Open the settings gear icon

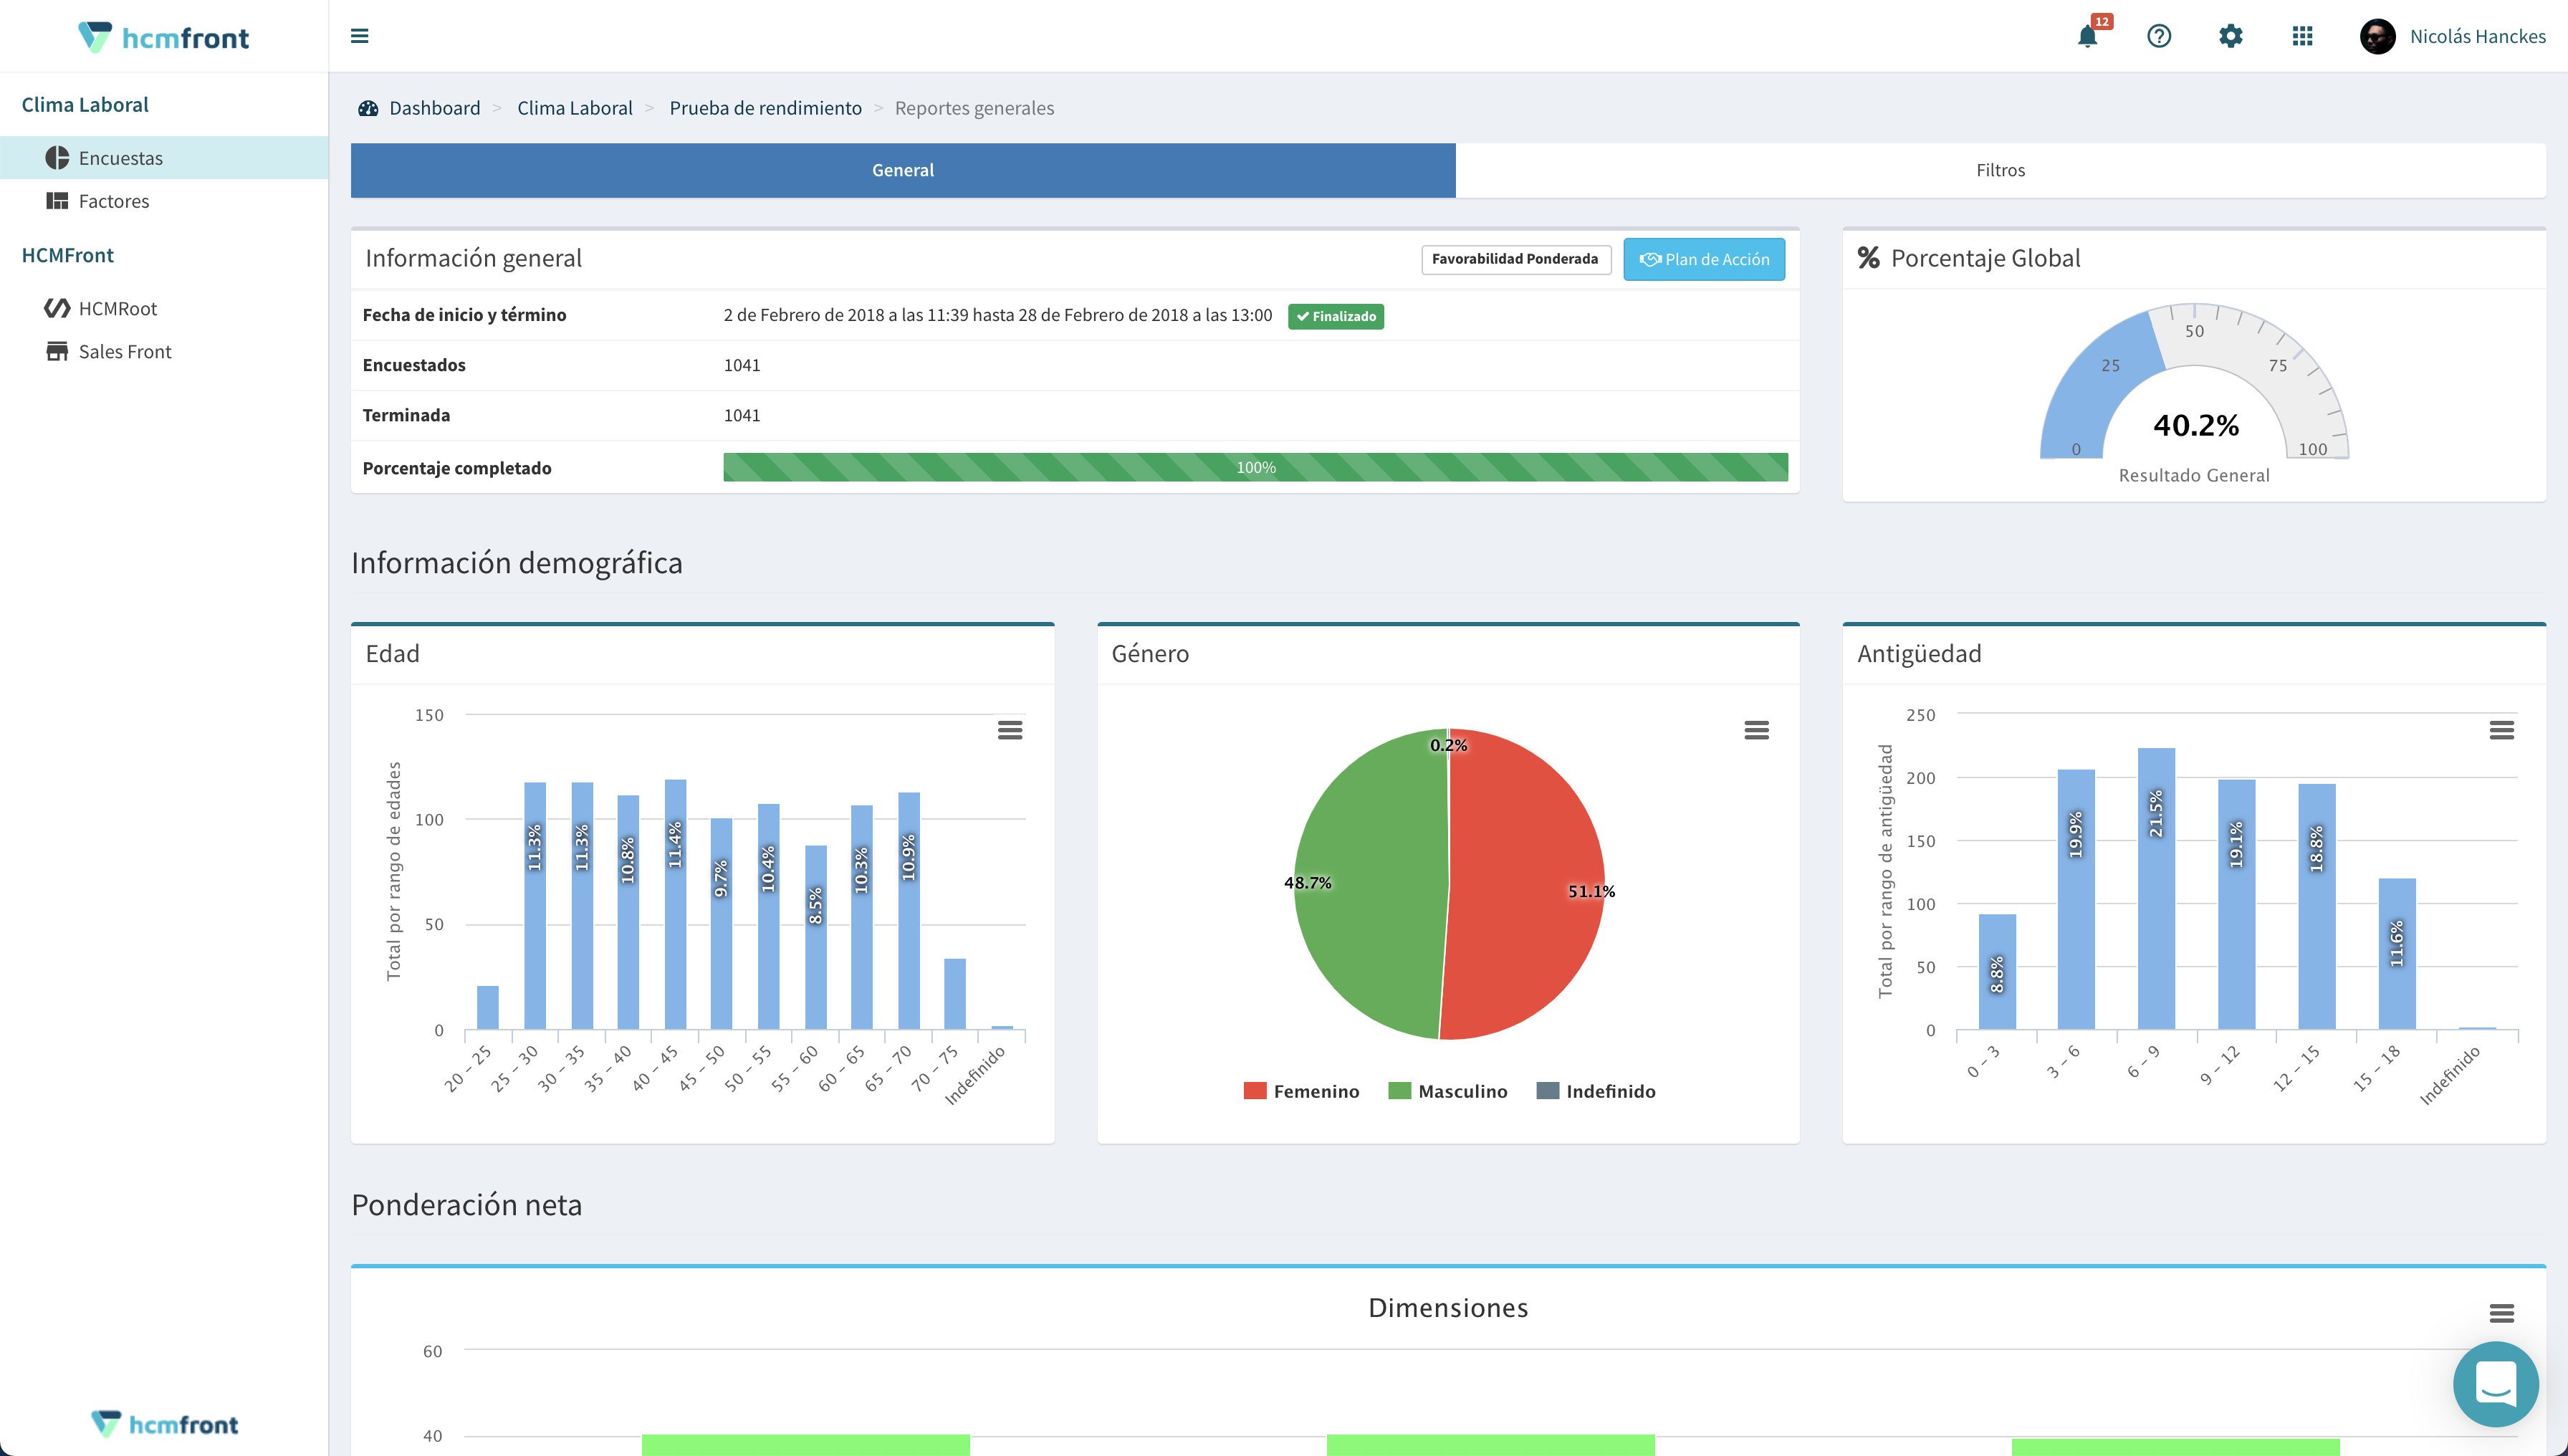click(2230, 37)
